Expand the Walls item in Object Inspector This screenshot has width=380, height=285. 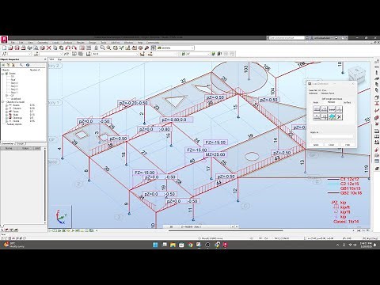tap(7, 115)
